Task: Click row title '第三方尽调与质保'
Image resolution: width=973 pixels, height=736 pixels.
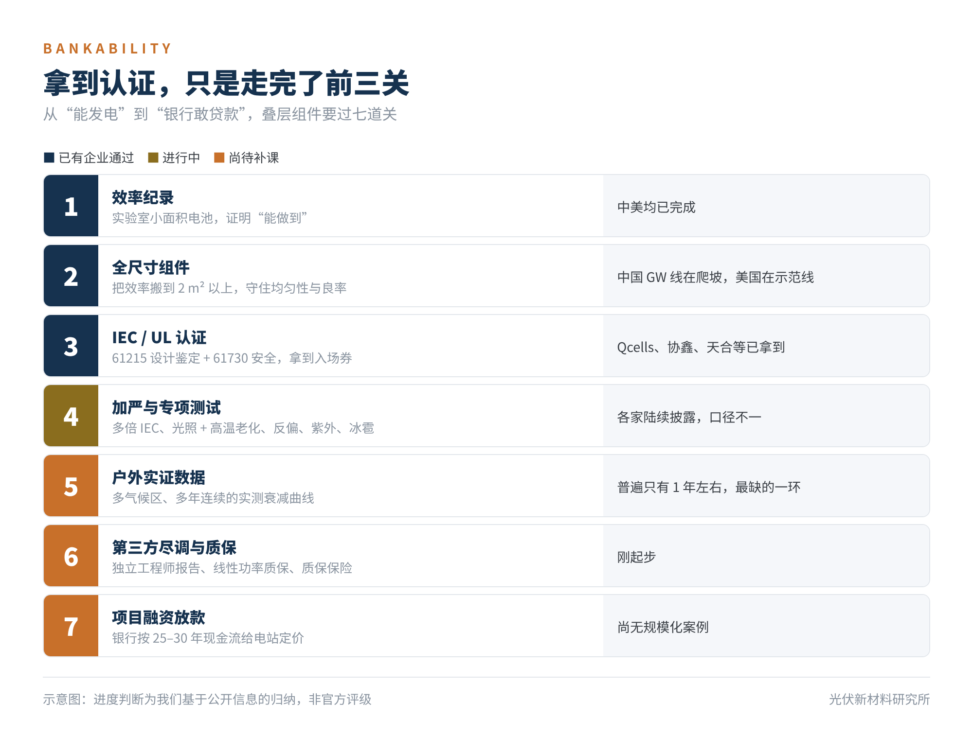Action: (x=174, y=547)
